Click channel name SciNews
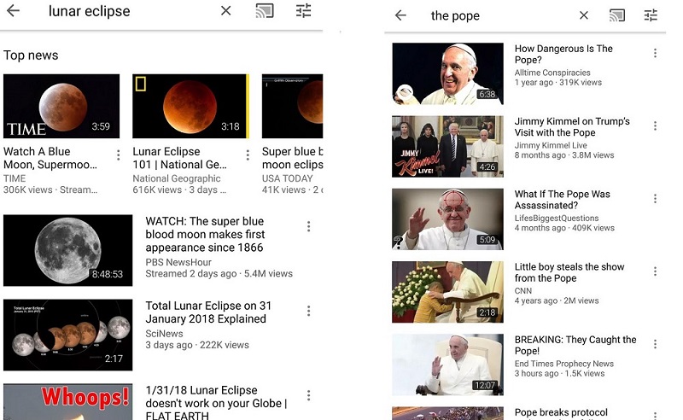Image resolution: width=683 pixels, height=420 pixels. (164, 333)
